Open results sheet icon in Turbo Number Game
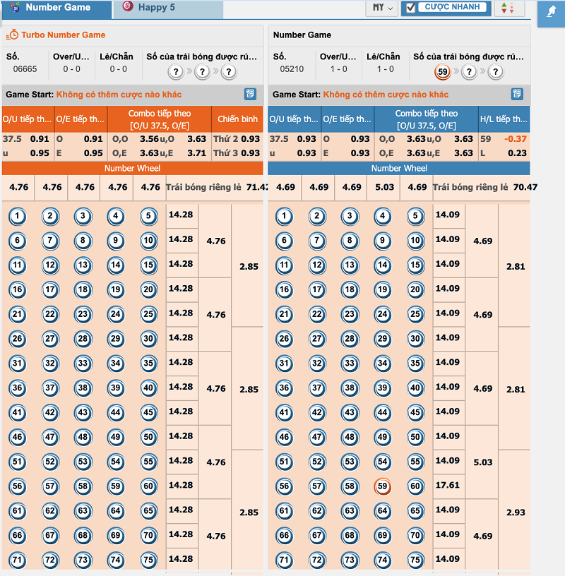 (x=250, y=94)
